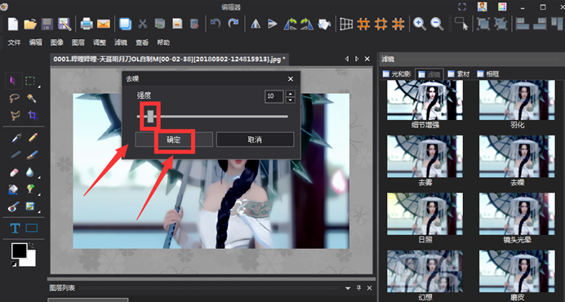Screen dimensions: 565x302
Task: Click the Open folder icon
Action: coord(30,24)
